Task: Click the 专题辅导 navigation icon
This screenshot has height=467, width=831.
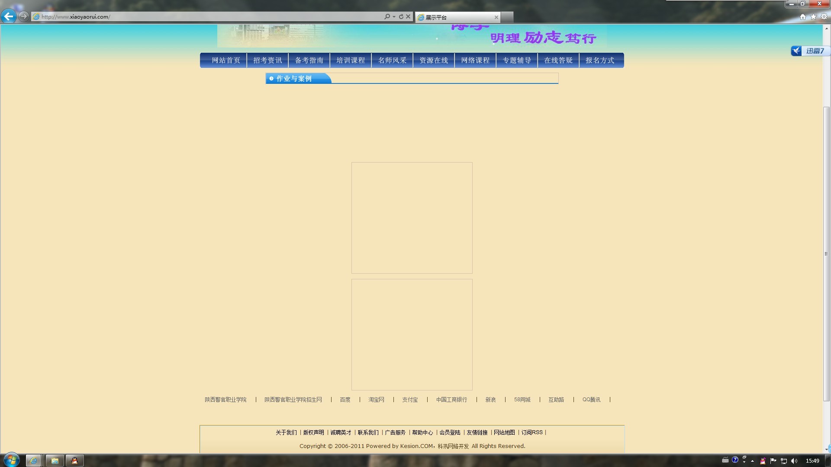Action: click(x=516, y=60)
